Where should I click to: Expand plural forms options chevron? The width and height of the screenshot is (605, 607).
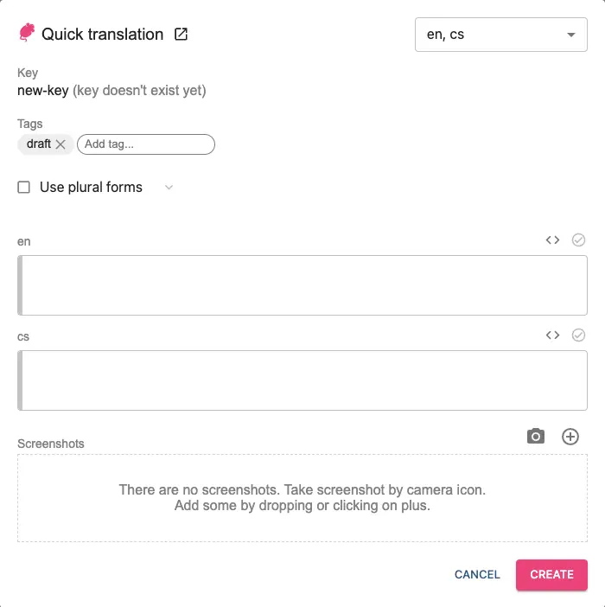tap(169, 187)
